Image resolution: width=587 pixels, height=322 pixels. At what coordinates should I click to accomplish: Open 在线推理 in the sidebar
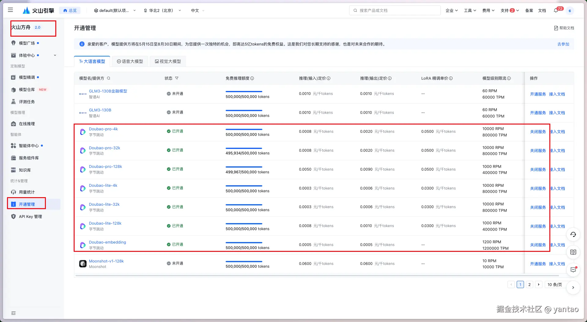click(27, 124)
